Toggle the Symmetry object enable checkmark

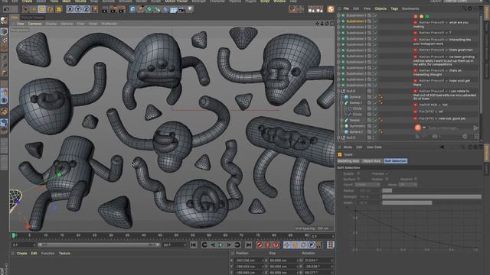pyautogui.click(x=375, y=126)
